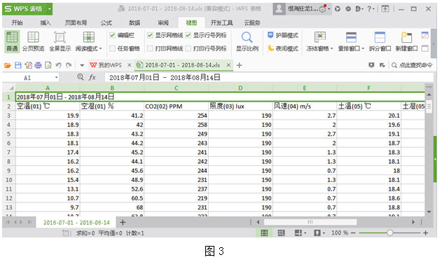Viewport: 442px width, 262px height.
Task: Toggle the 显示网格线 gridlines checkbox
Action: 150,35
